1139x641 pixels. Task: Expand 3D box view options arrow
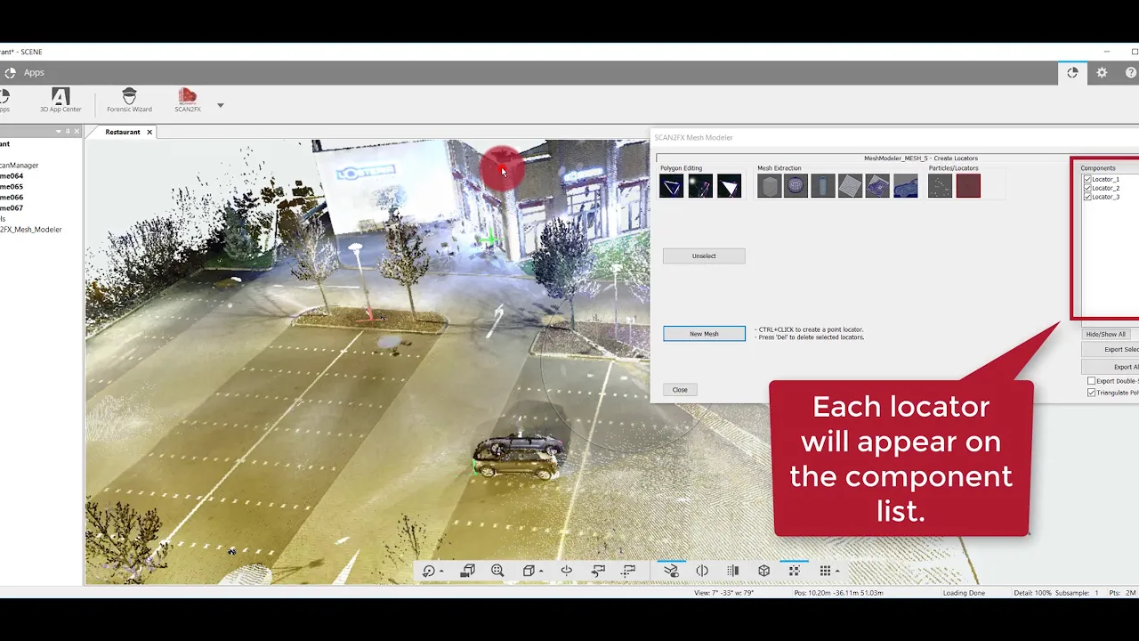tap(541, 572)
